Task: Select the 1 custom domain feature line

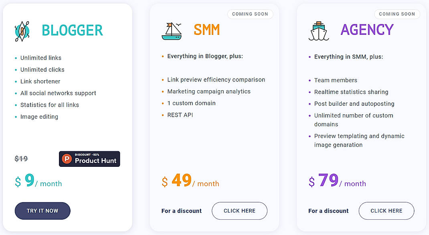Action: point(191,103)
